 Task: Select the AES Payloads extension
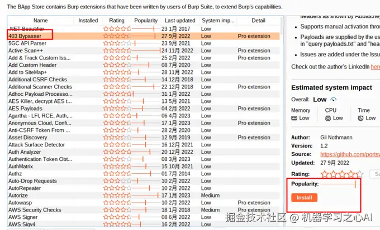click(144, 109)
